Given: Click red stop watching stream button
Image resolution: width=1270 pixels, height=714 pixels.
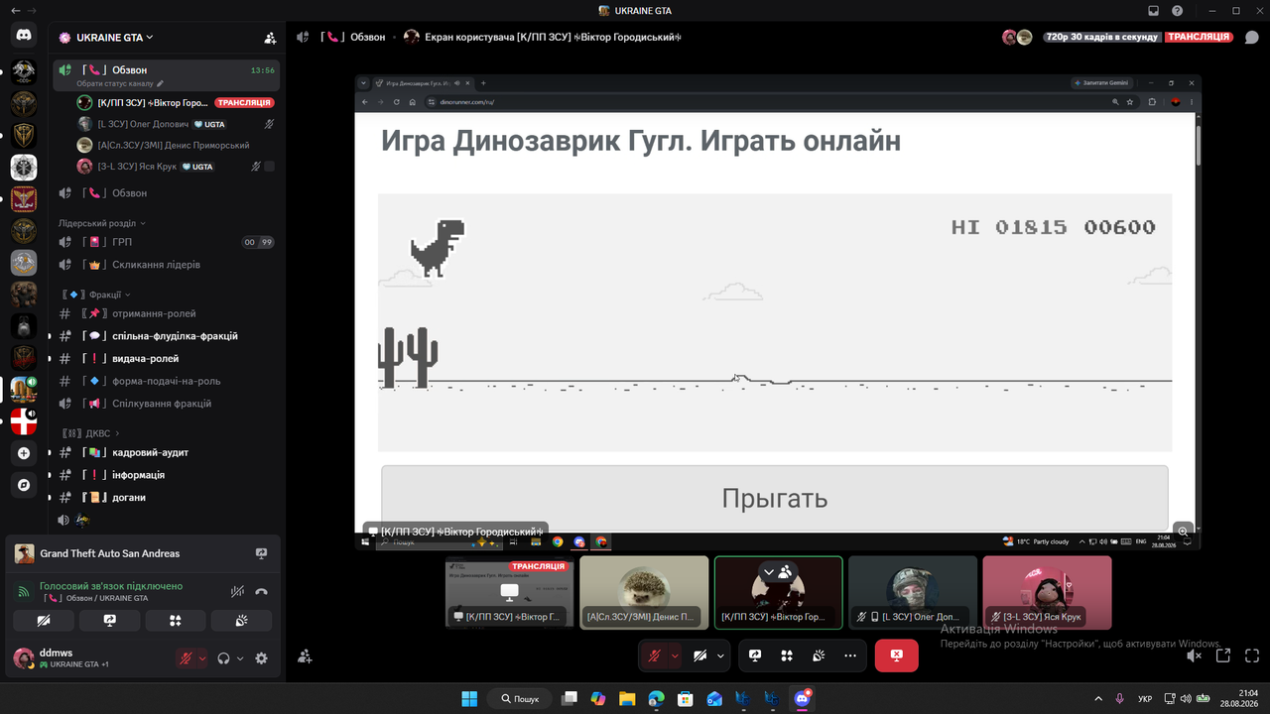Looking at the screenshot, I should click(896, 655).
